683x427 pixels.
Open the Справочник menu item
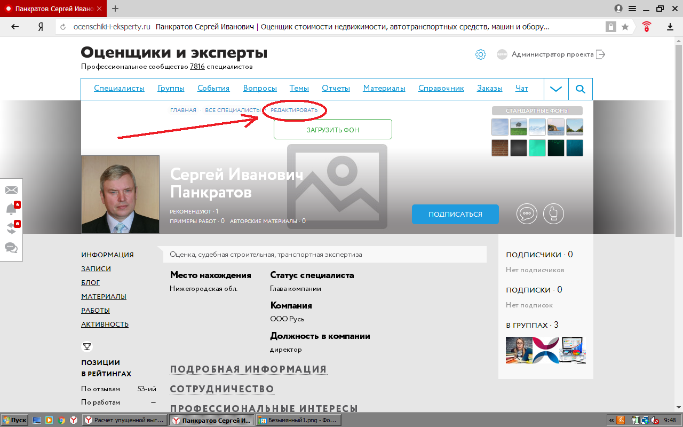coord(441,89)
